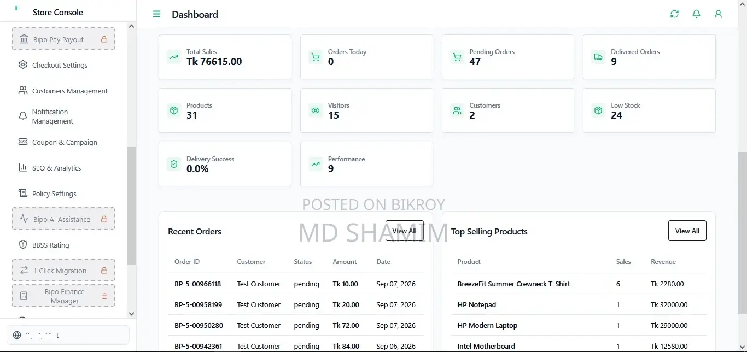Click the 1 Click Migration arrows icon
This screenshot has width=747, height=352.
(x=24, y=271)
